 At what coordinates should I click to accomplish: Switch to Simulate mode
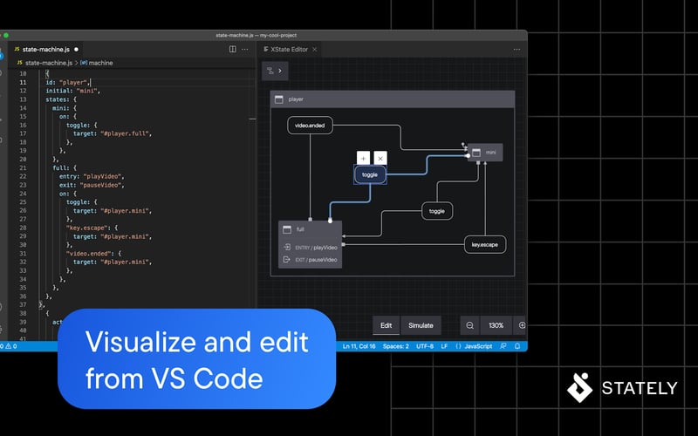421,325
